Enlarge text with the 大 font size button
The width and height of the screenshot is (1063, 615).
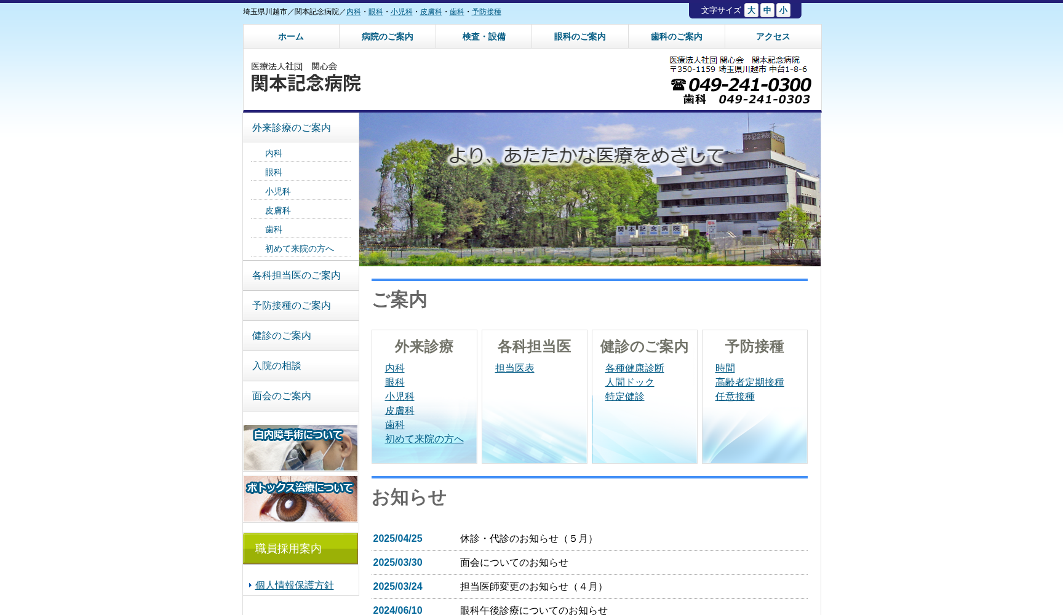tap(750, 10)
